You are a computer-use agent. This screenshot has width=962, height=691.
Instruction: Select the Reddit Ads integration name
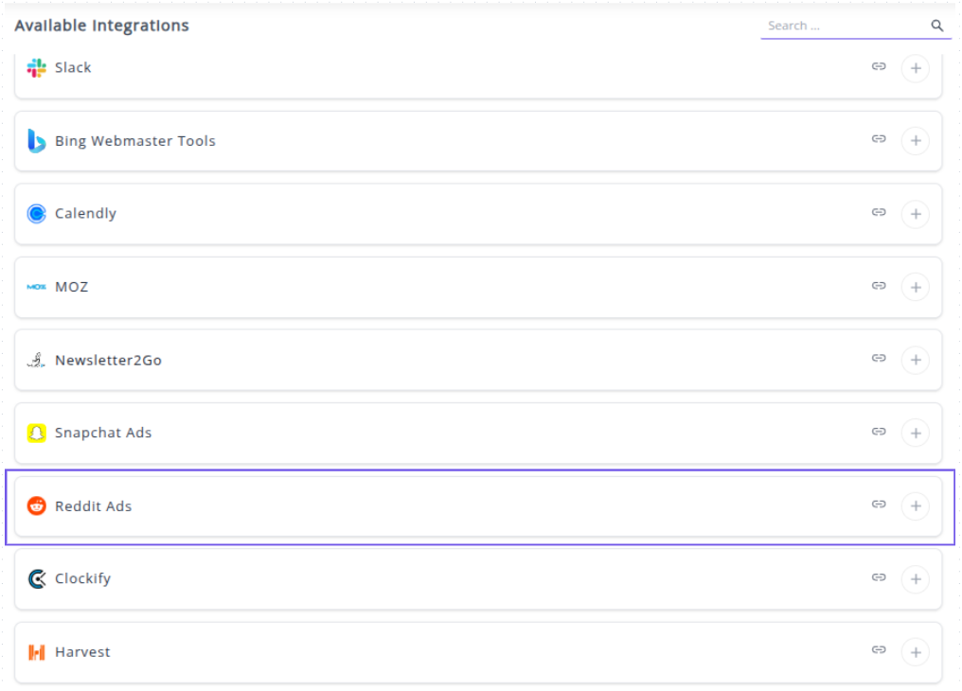pyautogui.click(x=93, y=506)
